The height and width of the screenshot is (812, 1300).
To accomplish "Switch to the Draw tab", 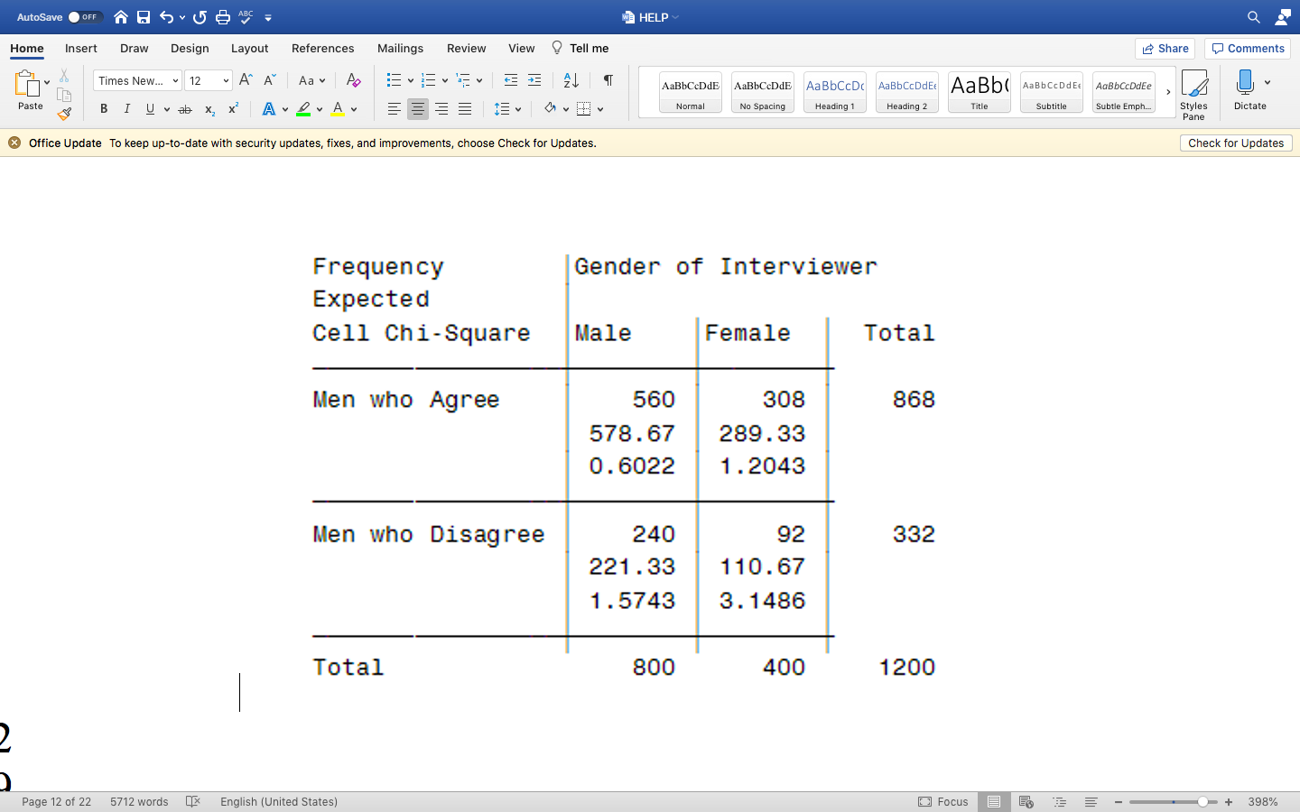I will point(135,49).
